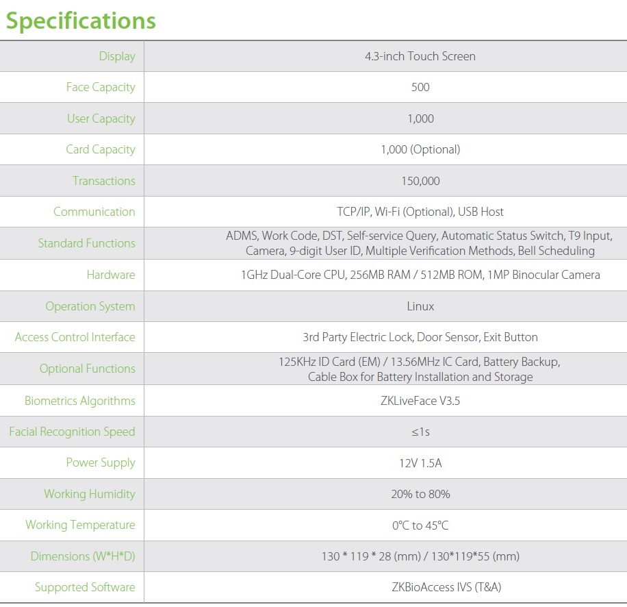
Task: Click the Working Humidity label
Action: coord(90,494)
